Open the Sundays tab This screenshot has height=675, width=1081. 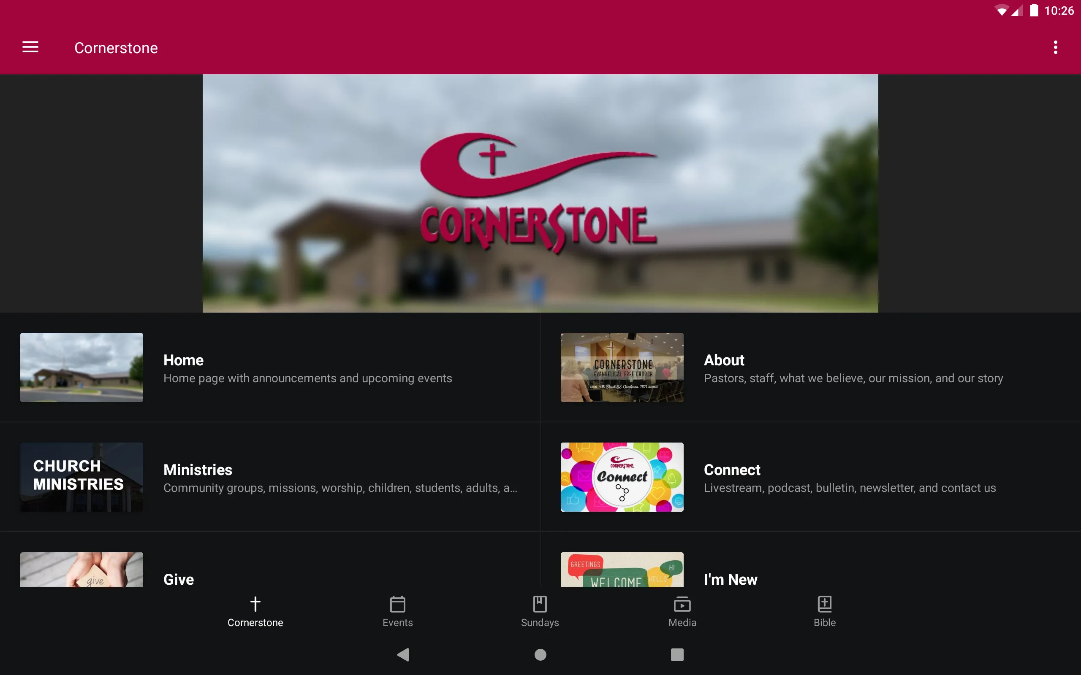pos(540,611)
